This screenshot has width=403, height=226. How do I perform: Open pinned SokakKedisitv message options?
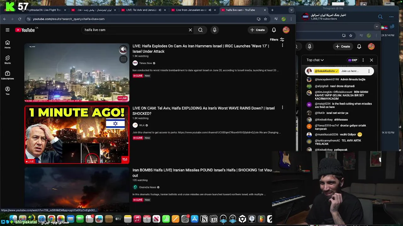[x=369, y=71]
